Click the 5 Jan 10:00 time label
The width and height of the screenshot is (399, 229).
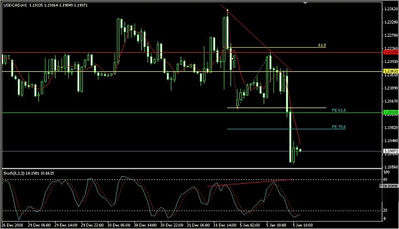coord(276,225)
